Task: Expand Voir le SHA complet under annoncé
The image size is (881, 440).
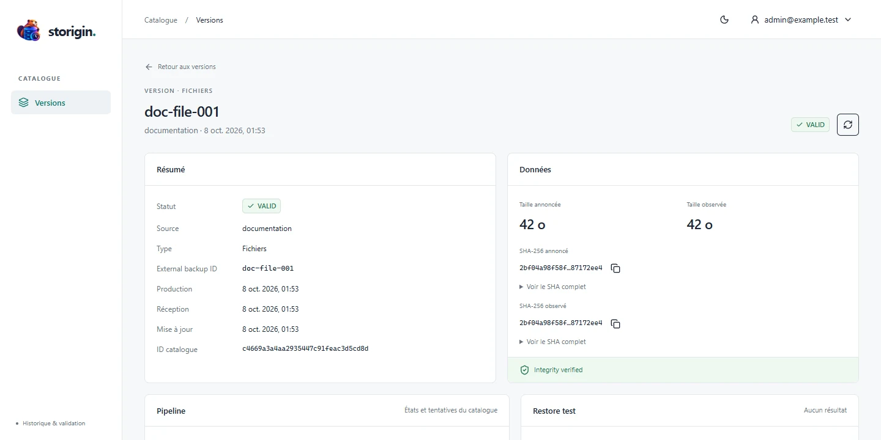Action: [x=552, y=287]
